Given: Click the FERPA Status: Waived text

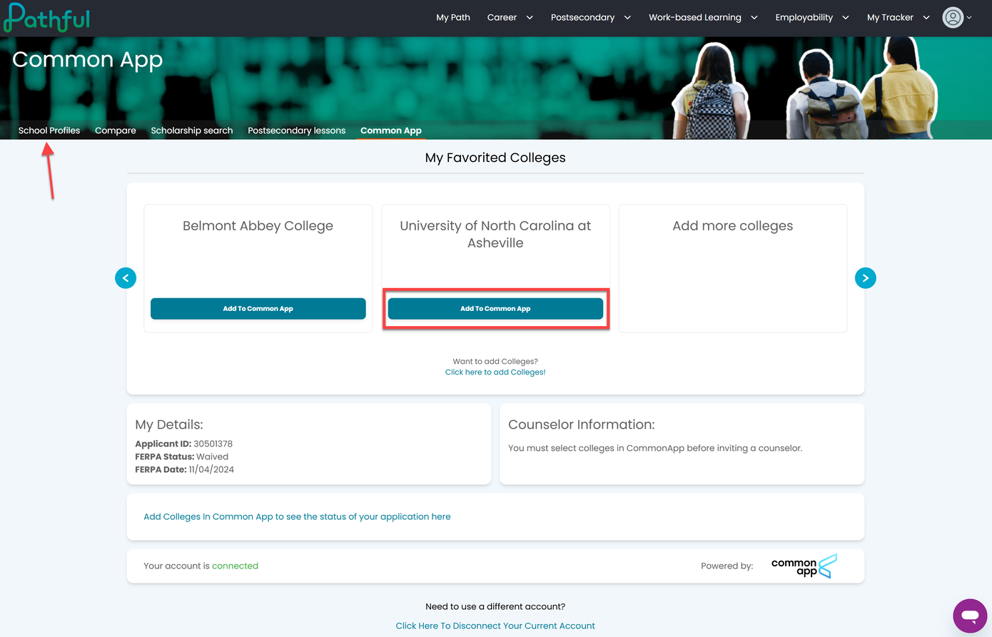Looking at the screenshot, I should [x=182, y=457].
